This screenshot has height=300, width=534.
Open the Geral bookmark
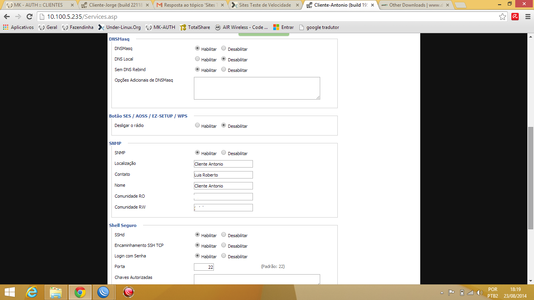click(x=48, y=27)
